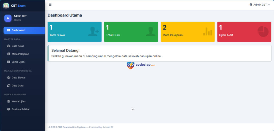Screen dimensions: 274x131
Task: Click the yellow Mata Pelajaran card
Action: point(188,32)
